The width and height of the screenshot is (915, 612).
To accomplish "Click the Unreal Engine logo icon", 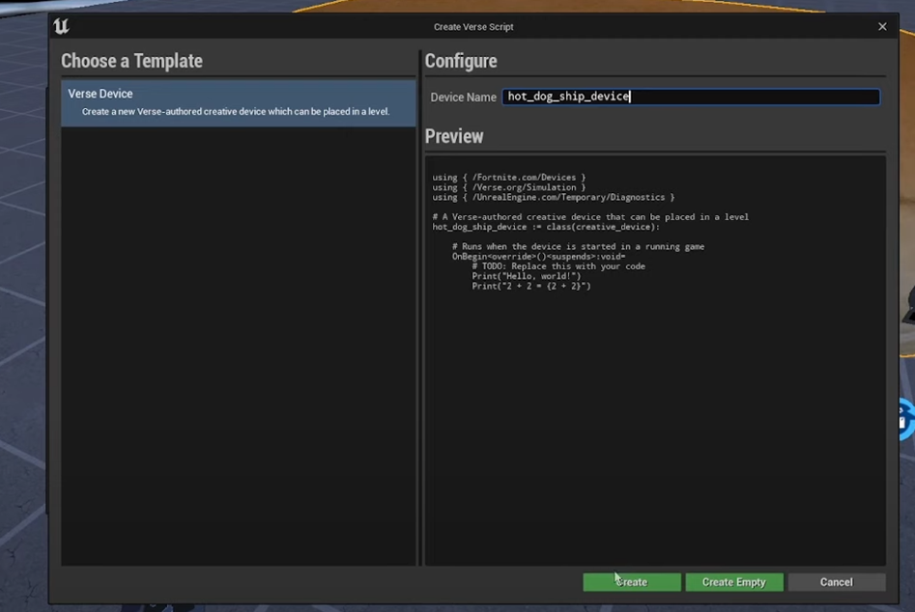I will (x=61, y=26).
